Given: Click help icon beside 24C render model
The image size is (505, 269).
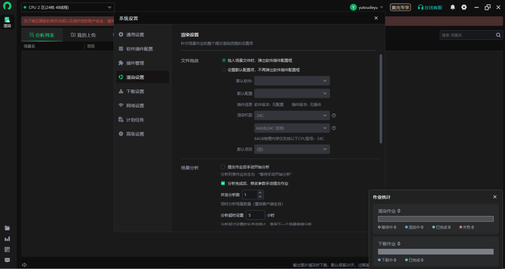Looking at the screenshot, I should 334,115.
